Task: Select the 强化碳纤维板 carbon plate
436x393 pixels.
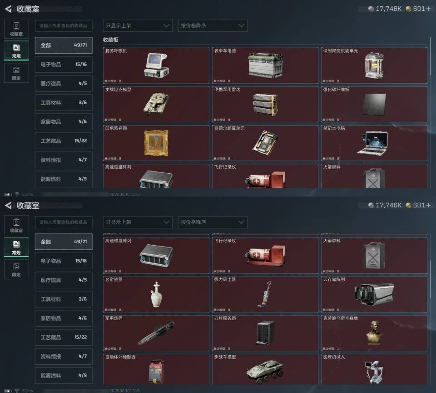Action: coord(374,104)
